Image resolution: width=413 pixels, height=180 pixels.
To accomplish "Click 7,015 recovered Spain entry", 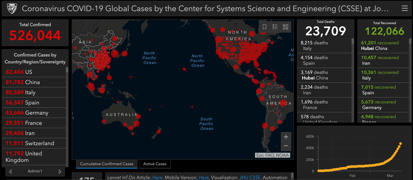I will pyautogui.click(x=383, y=90).
